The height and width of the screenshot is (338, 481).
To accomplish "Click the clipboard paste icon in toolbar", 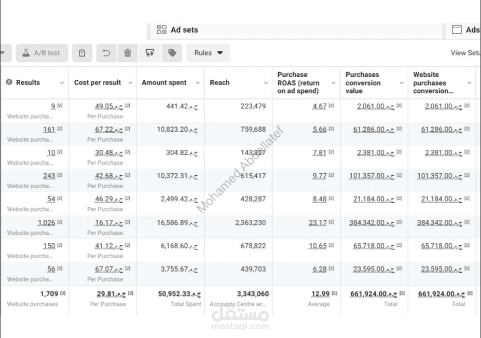I will pos(82,53).
